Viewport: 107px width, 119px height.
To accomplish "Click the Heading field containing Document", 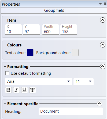I will pos(71,111).
